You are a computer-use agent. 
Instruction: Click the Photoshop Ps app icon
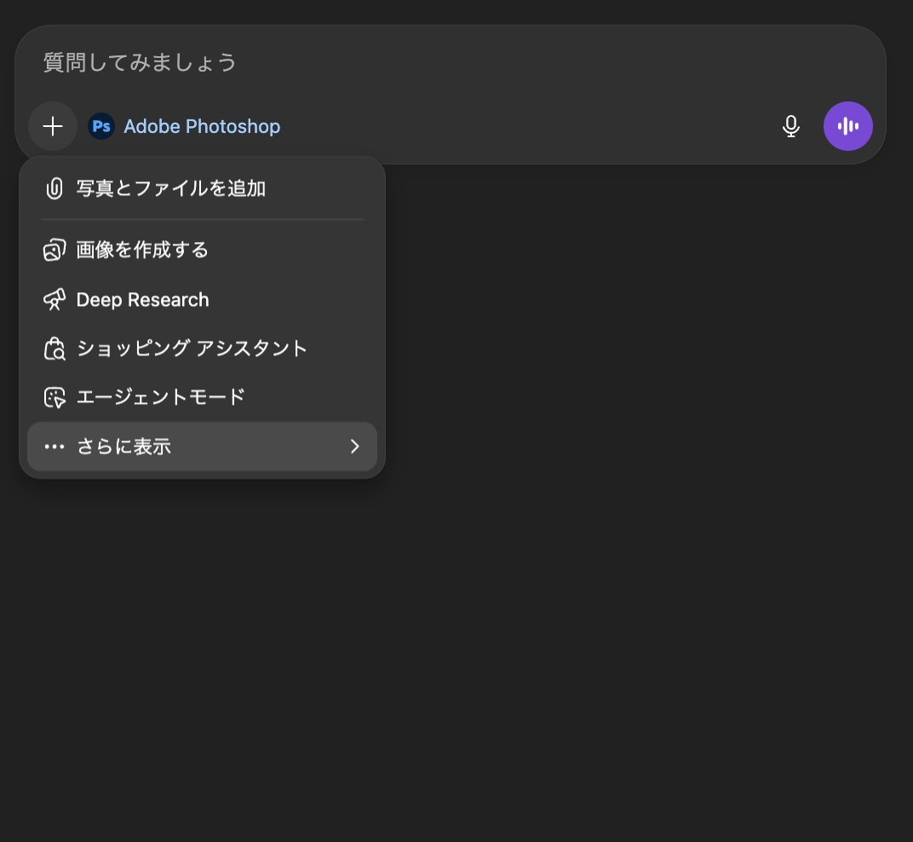point(101,126)
